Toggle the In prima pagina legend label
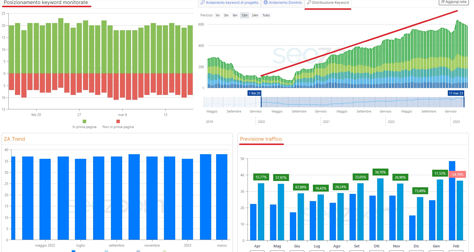Image resolution: width=474 pixels, height=252 pixels. [x=84, y=127]
